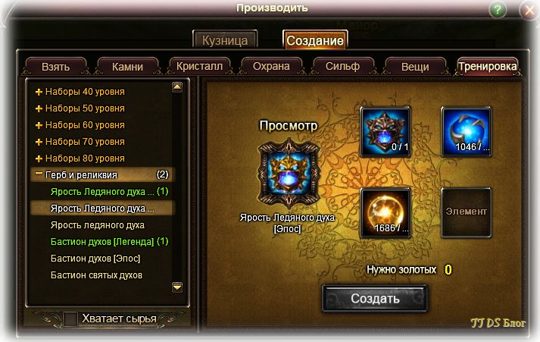
Task: Select Бастион духов [Легенда] recipe
Action: [109, 242]
